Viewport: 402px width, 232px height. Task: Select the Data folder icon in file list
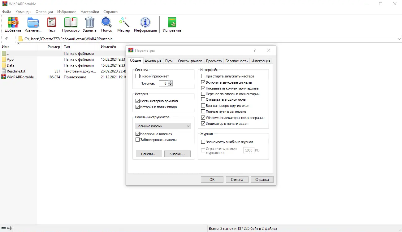(x=4, y=65)
